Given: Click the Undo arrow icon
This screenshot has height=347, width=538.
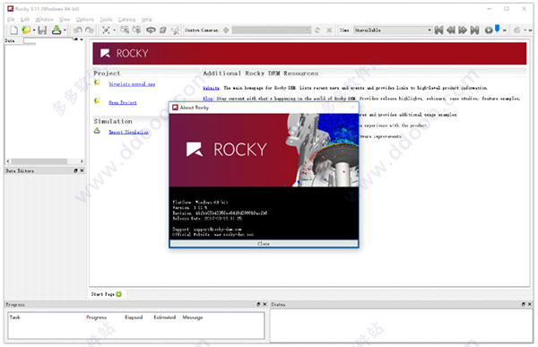Looking at the screenshot, I should pyautogui.click(x=77, y=30).
